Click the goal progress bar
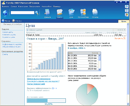 pos(46,101)
